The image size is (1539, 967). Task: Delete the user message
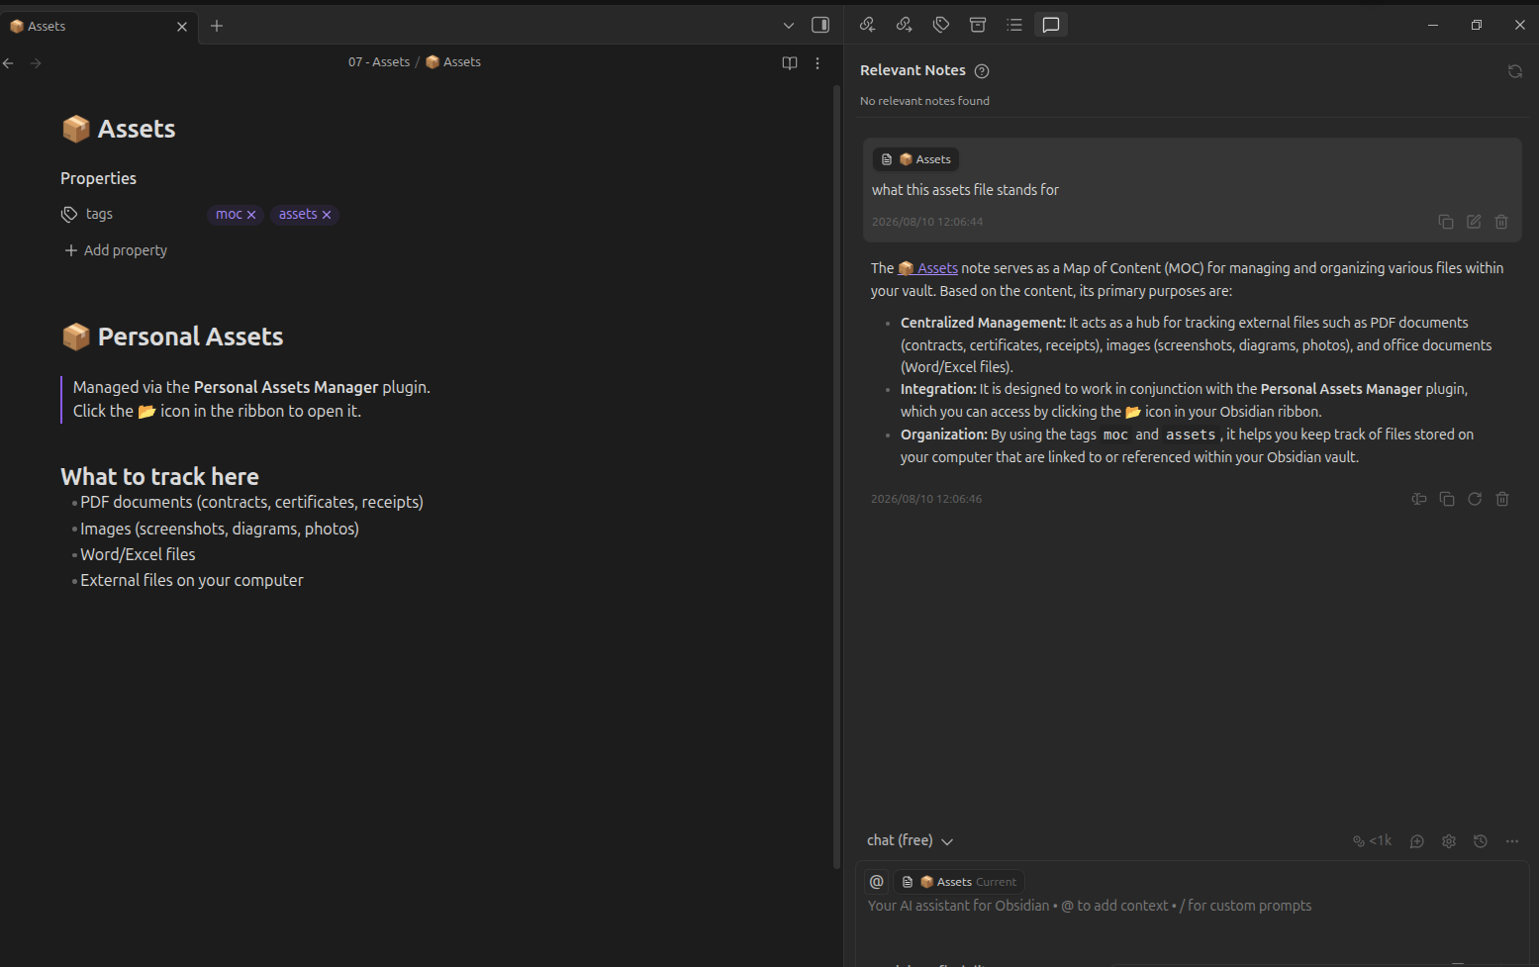tap(1501, 222)
